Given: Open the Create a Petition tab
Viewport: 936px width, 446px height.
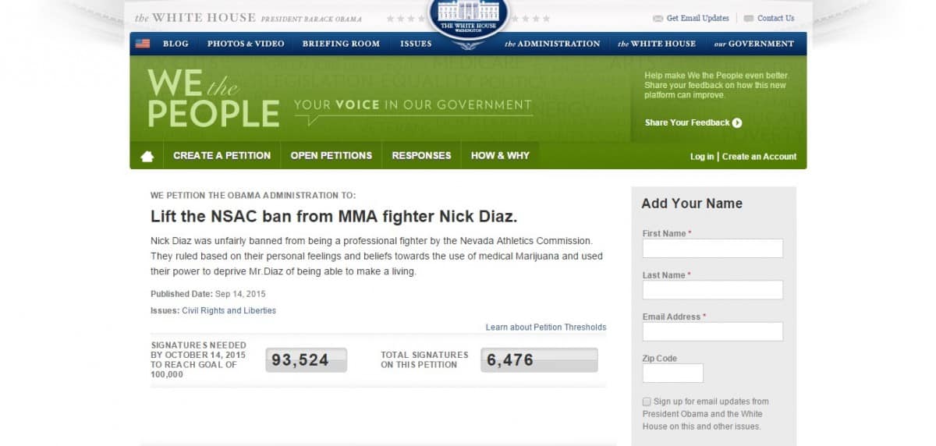Looking at the screenshot, I should point(222,155).
